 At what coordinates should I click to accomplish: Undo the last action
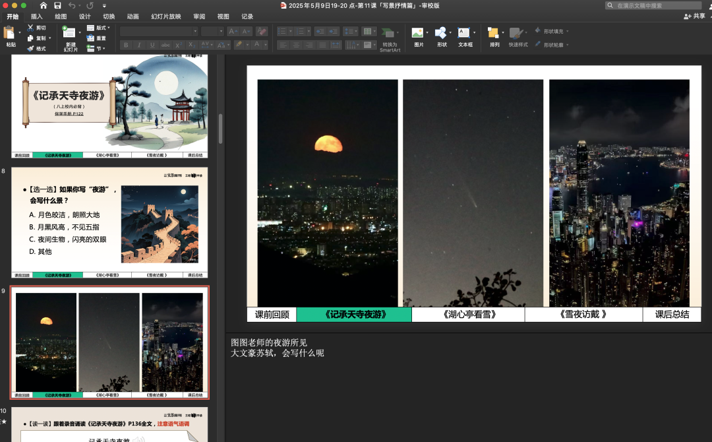click(72, 5)
